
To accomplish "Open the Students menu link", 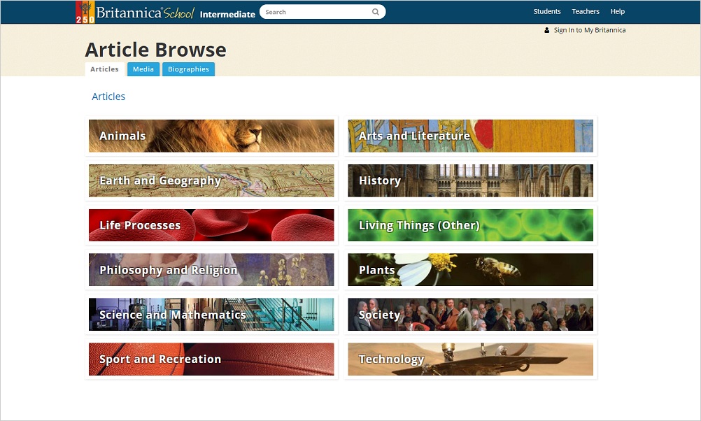I will point(547,11).
